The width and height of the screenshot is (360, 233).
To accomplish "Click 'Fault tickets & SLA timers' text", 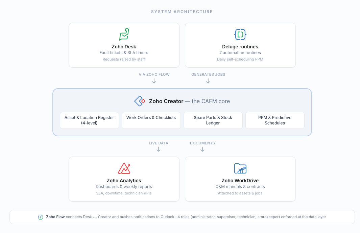I will pyautogui.click(x=124, y=53).
